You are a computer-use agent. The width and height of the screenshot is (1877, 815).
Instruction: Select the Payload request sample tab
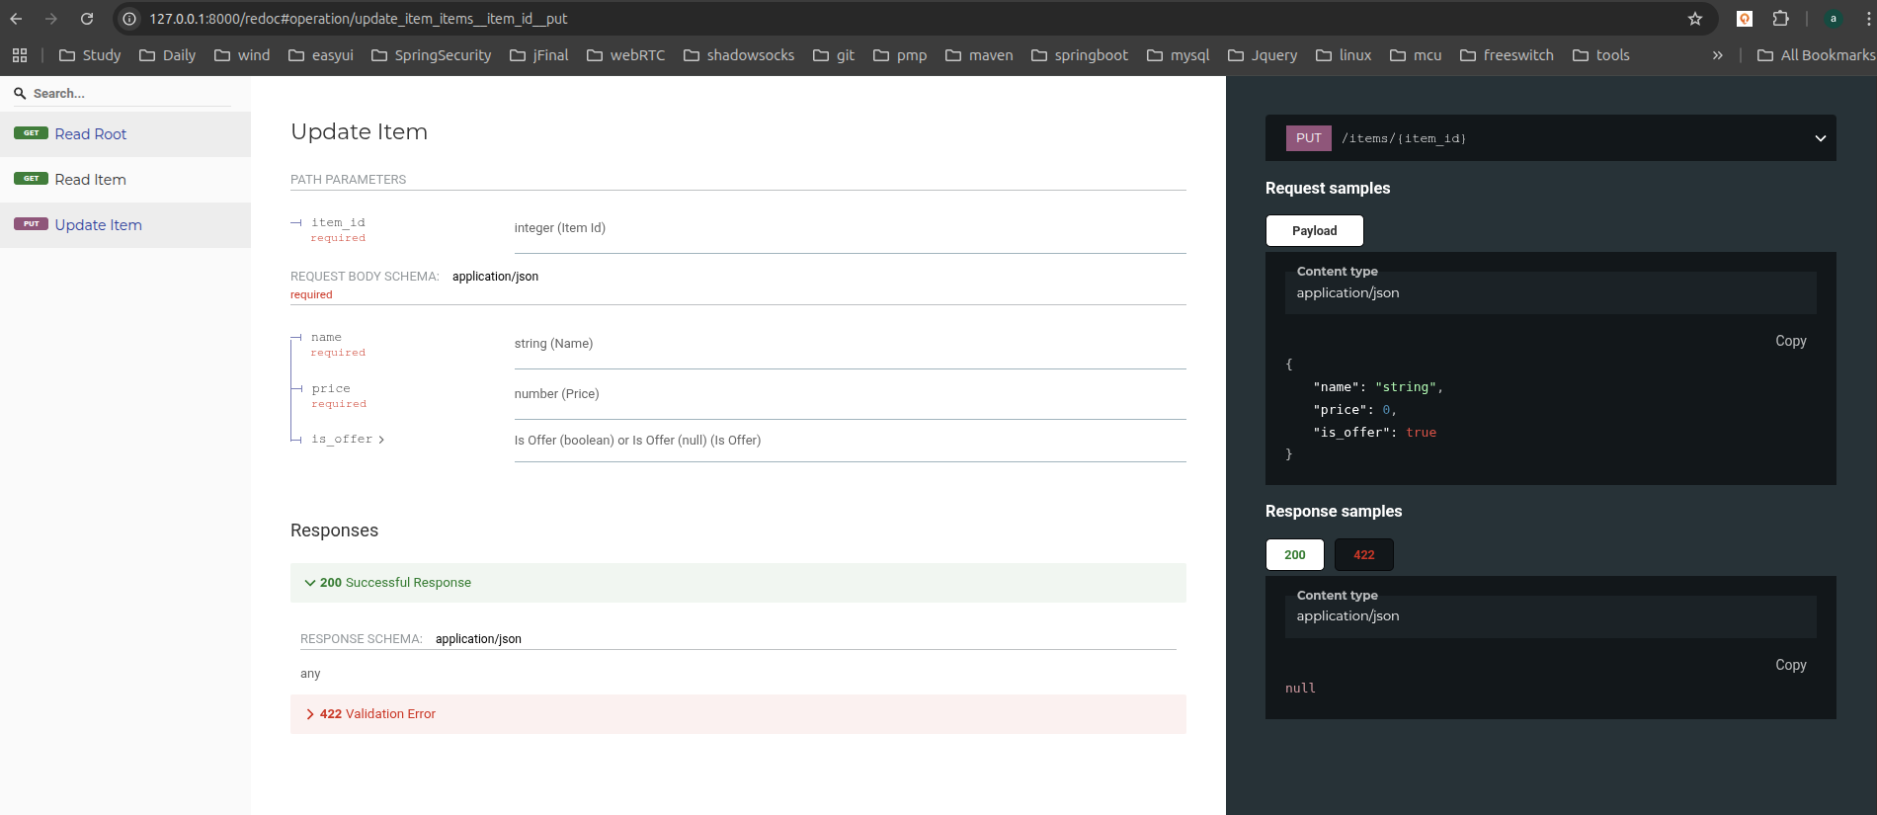pyautogui.click(x=1314, y=231)
